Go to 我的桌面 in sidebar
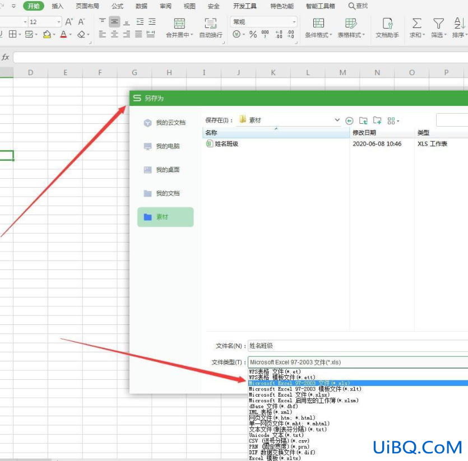The height and width of the screenshot is (461, 468). pos(162,170)
